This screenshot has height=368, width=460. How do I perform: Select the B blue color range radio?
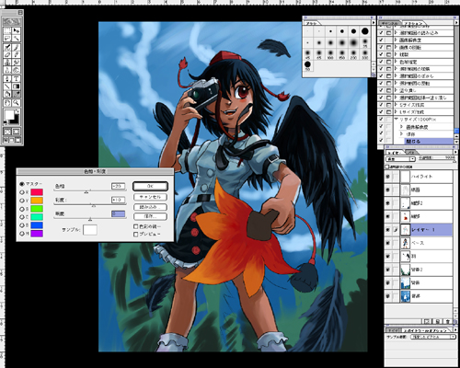22,225
